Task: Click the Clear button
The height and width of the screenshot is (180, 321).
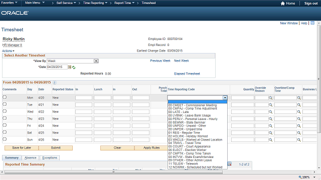Action: pos(117,148)
